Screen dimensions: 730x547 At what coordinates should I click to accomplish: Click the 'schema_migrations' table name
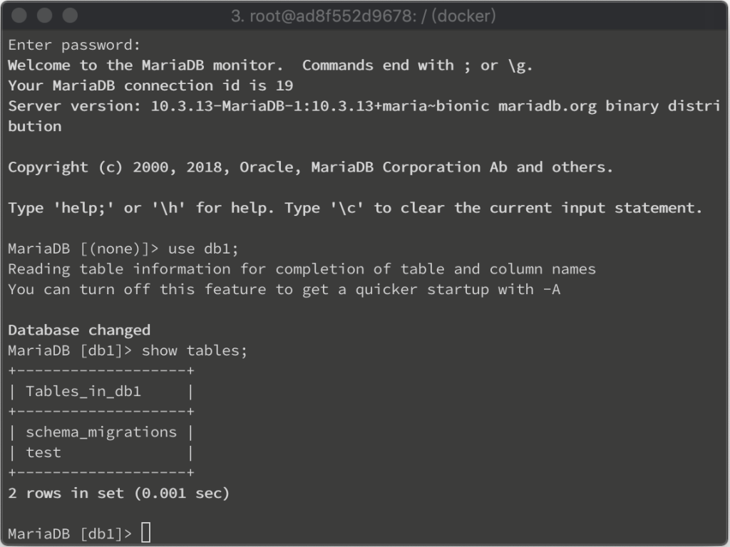(x=101, y=432)
